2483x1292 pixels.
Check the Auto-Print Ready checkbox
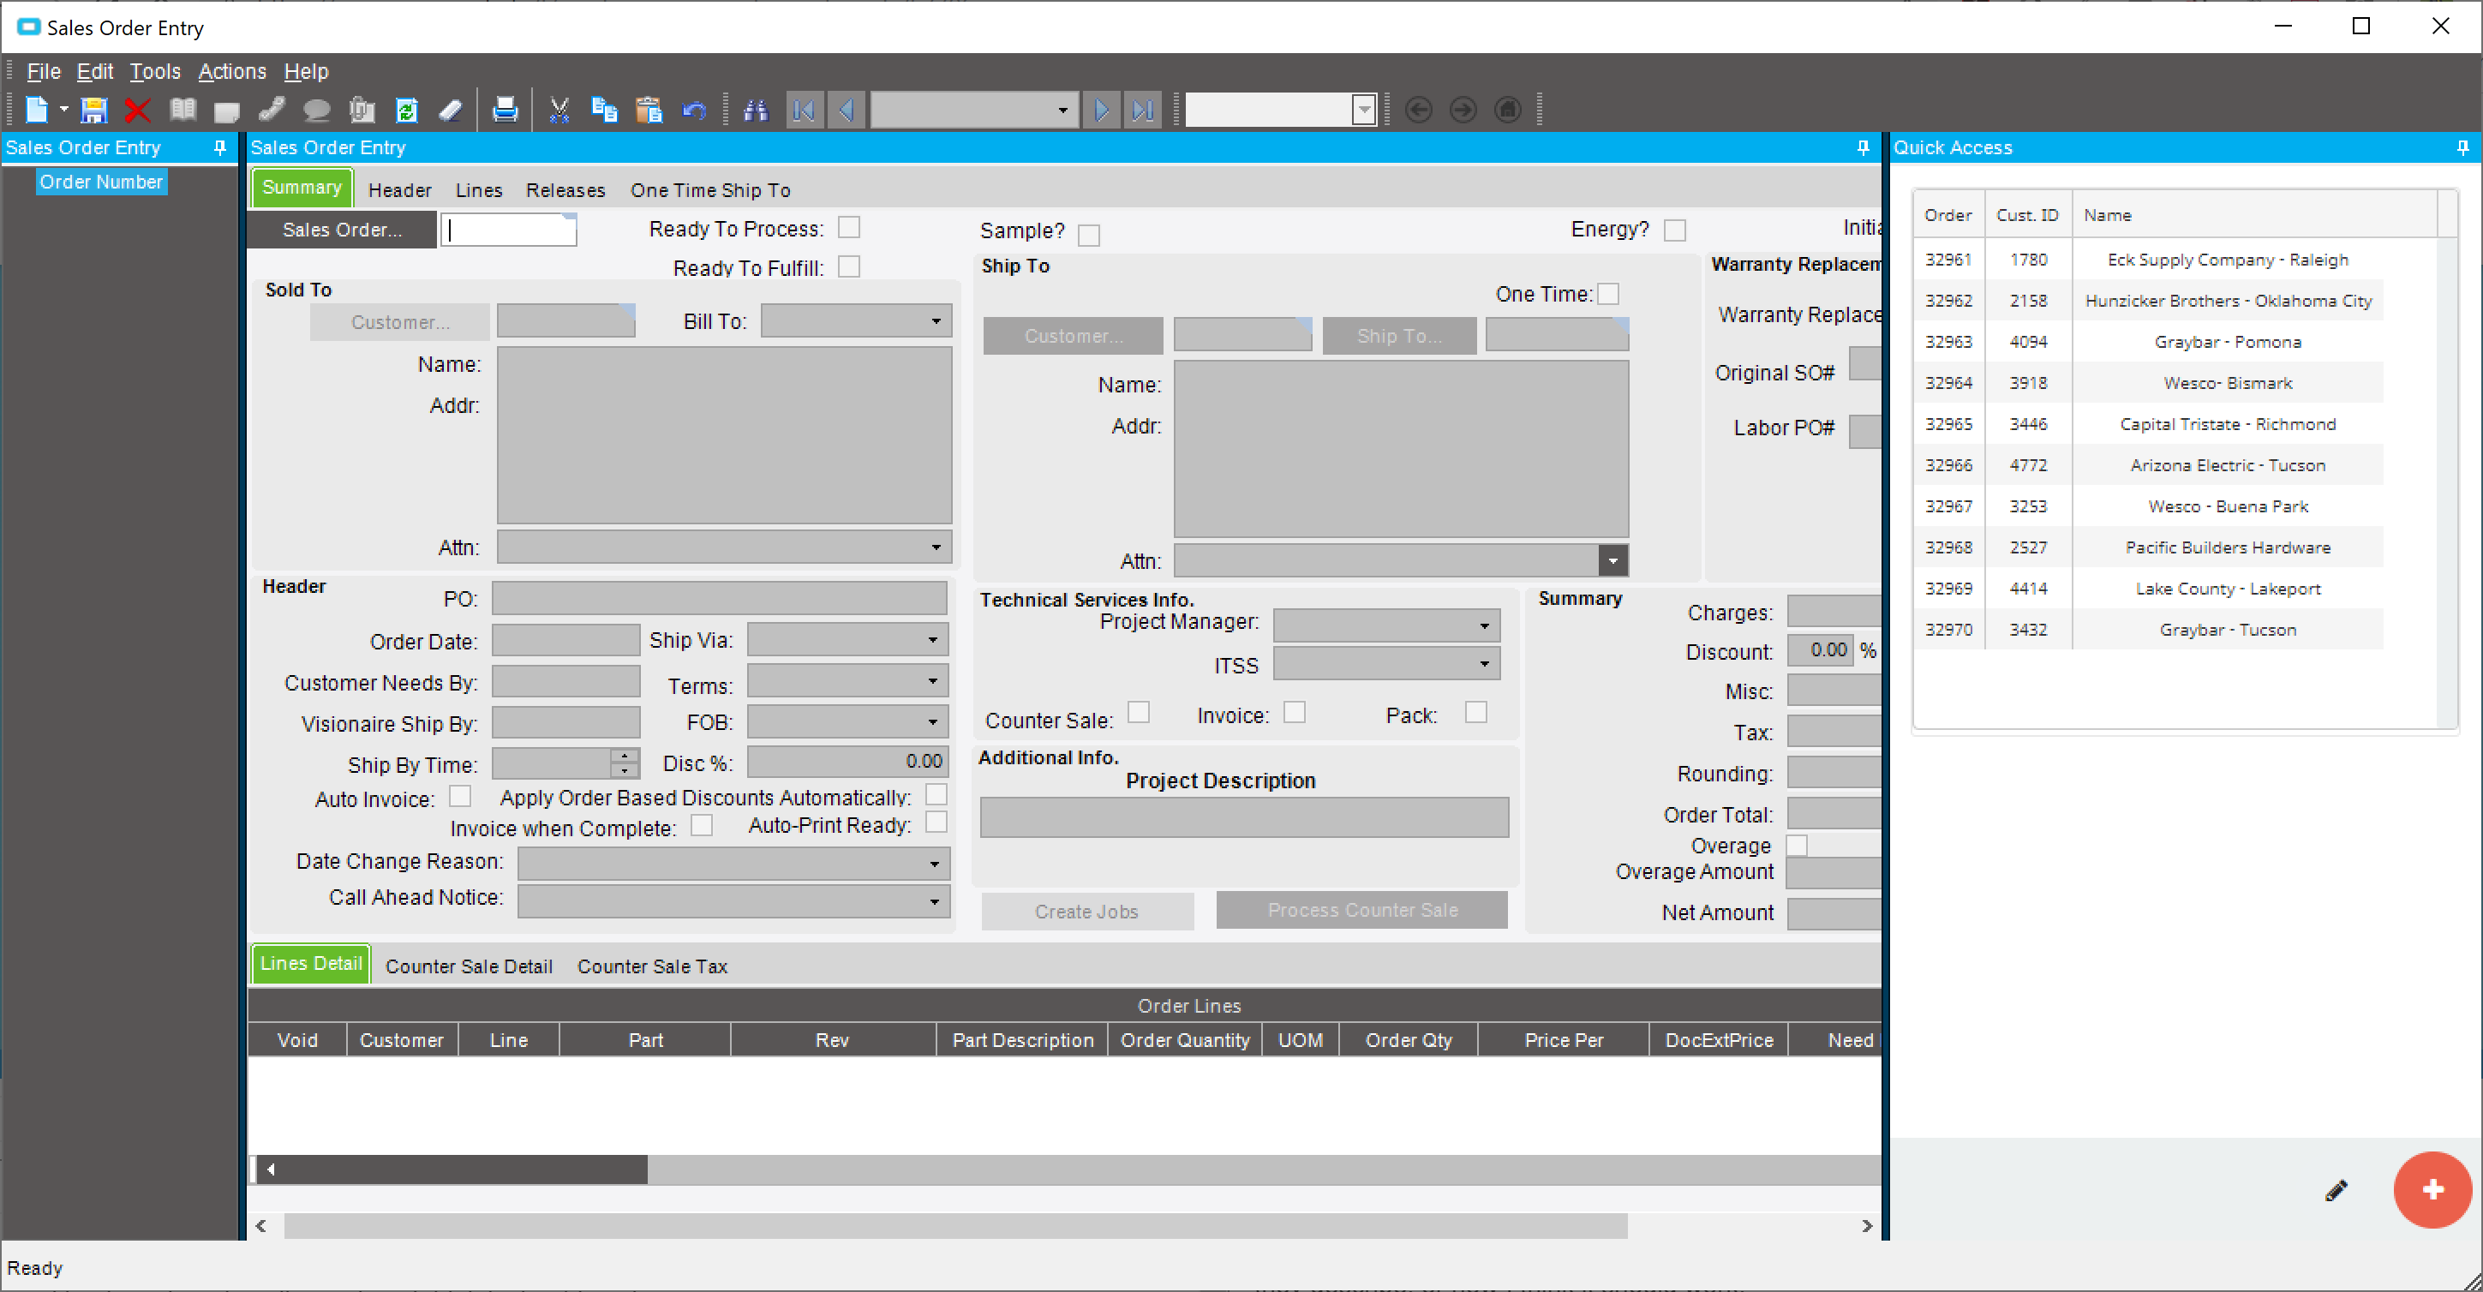pos(936,822)
